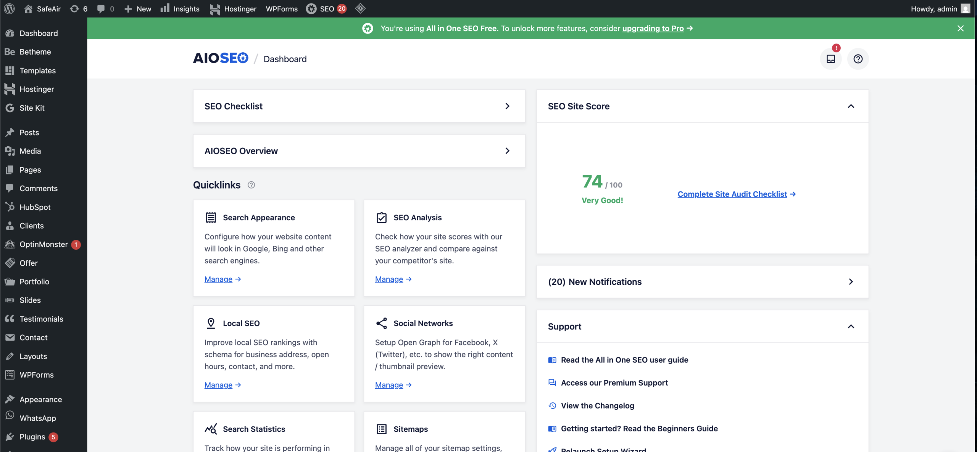The width and height of the screenshot is (977, 452).
Task: Open Portfolio in the sidebar
Action: [x=44, y=282]
